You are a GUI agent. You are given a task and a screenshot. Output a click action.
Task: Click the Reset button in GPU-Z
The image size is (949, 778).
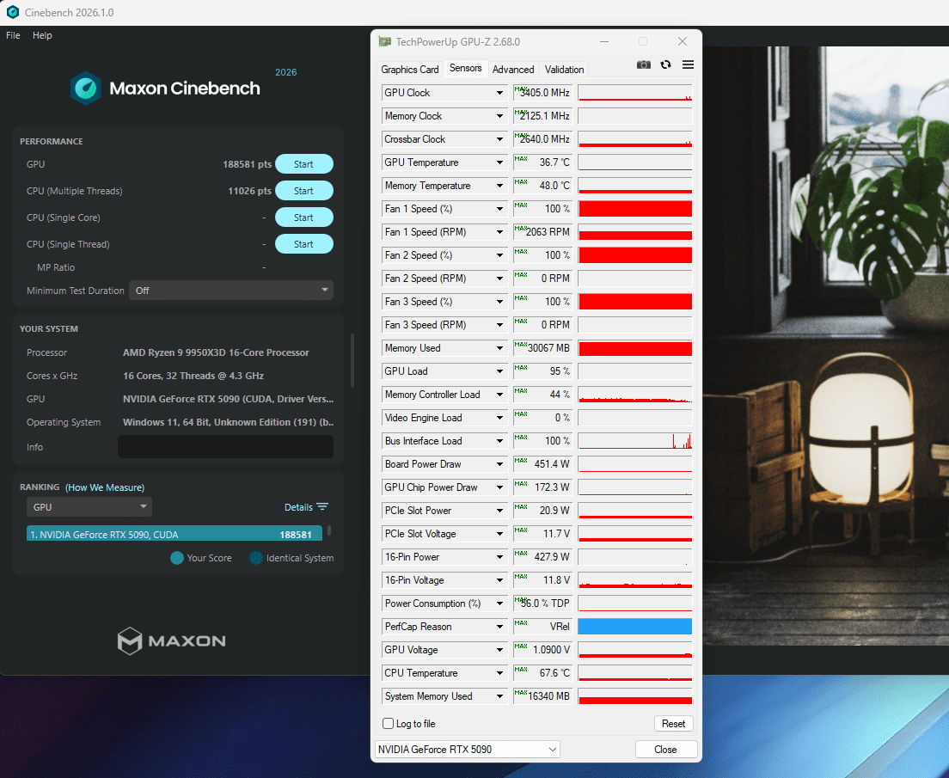click(x=673, y=724)
